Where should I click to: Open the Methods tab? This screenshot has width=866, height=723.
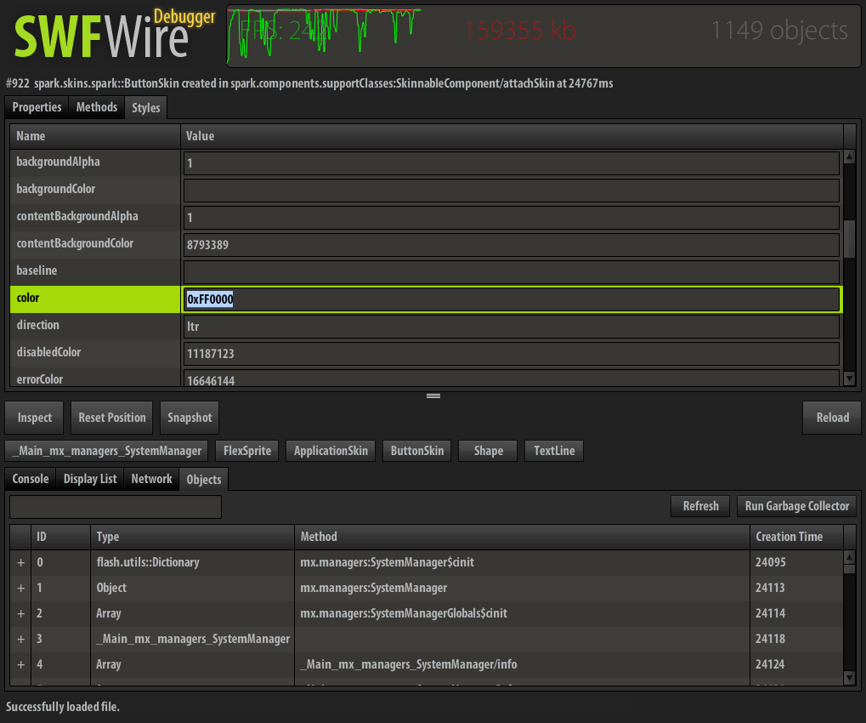(x=97, y=107)
